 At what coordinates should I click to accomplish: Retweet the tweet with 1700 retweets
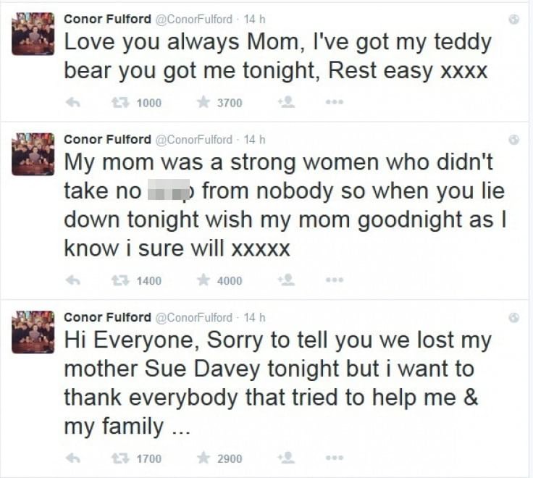click(120, 458)
